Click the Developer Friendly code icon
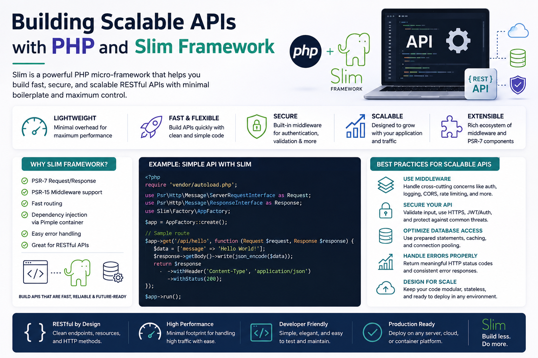Image resolution: width=538 pixels, height=358 pixels. click(x=261, y=332)
